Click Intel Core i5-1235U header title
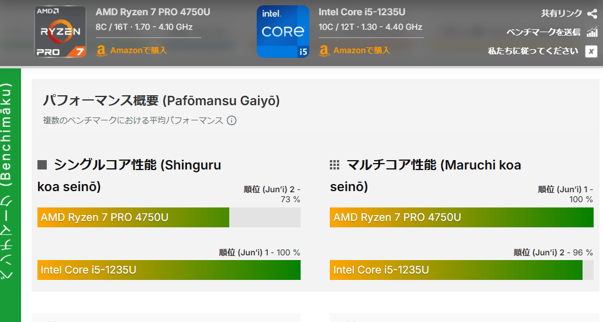This screenshot has height=322, width=603. [x=362, y=12]
